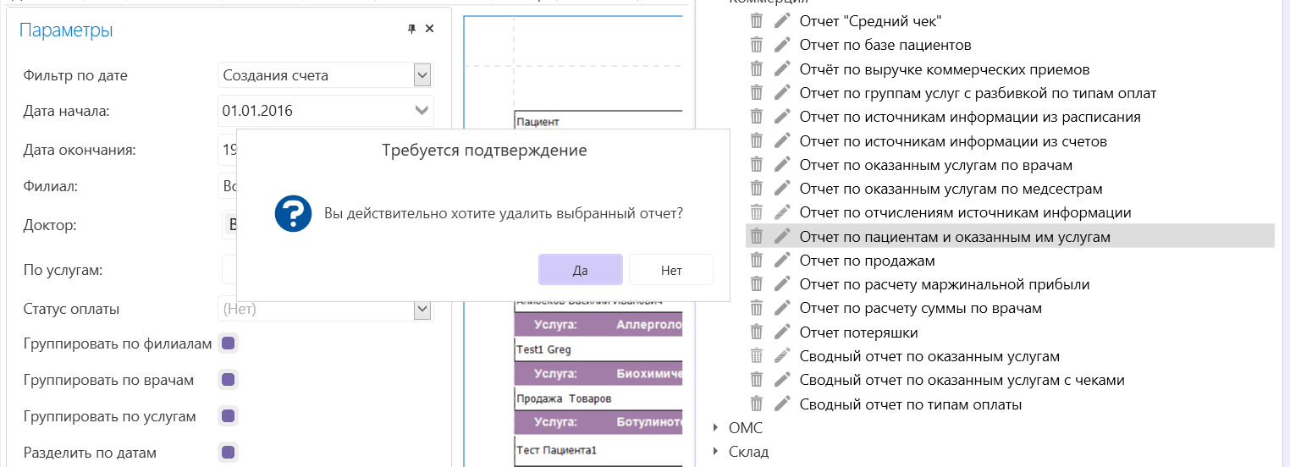Delete report источникам информации из расписания
The image size is (1290, 467).
click(757, 117)
